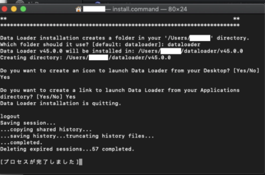265x175 pixels.
Task: Click the "Saving session..." line
Action: (x=28, y=123)
